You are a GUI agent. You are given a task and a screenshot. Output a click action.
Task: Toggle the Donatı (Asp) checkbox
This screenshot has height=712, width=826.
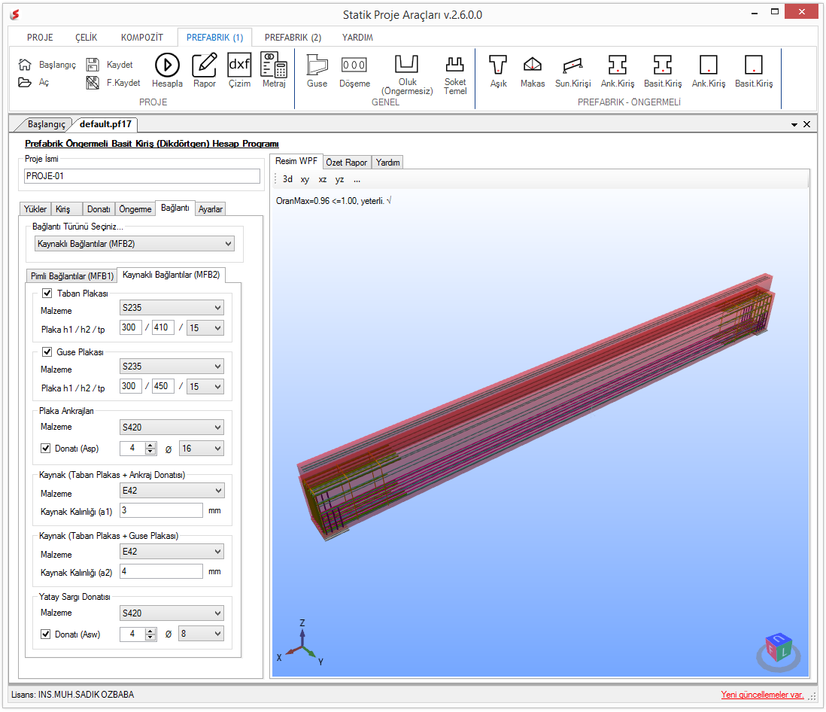[46, 449]
